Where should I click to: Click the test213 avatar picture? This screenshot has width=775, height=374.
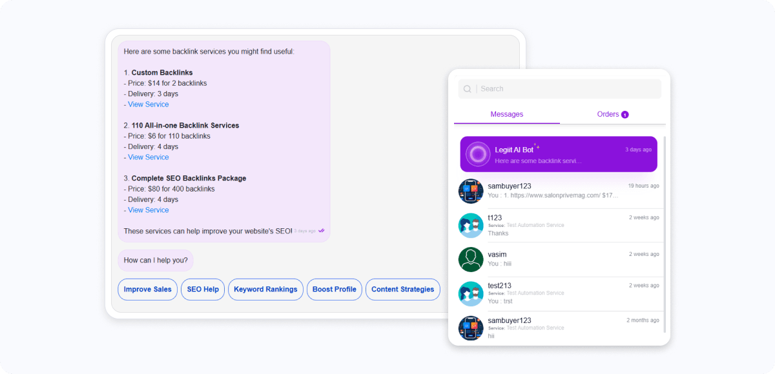471,293
